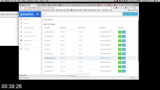This screenshot has height=90, width=160.
Task: Open the Investments bookmarks folder
Action: click(46, 10)
